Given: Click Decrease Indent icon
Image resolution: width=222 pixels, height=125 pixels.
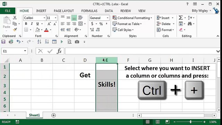Looking at the screenshot, I should (x=63, y=30).
